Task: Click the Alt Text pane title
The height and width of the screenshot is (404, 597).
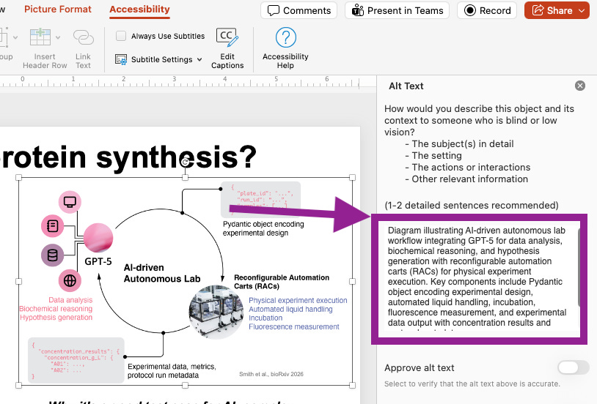Action: point(406,86)
